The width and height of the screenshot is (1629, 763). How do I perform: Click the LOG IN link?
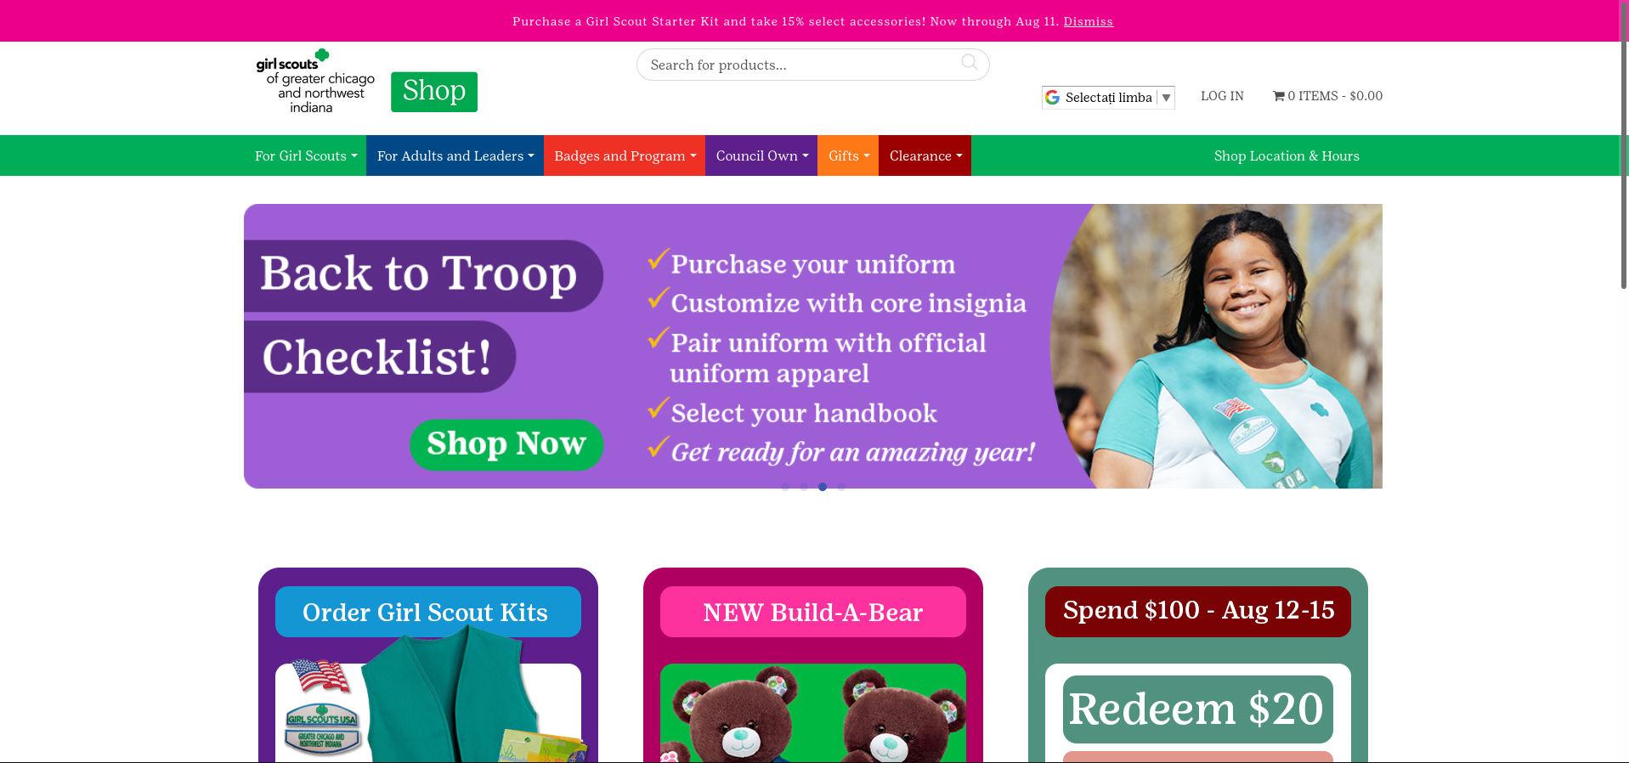(x=1222, y=96)
